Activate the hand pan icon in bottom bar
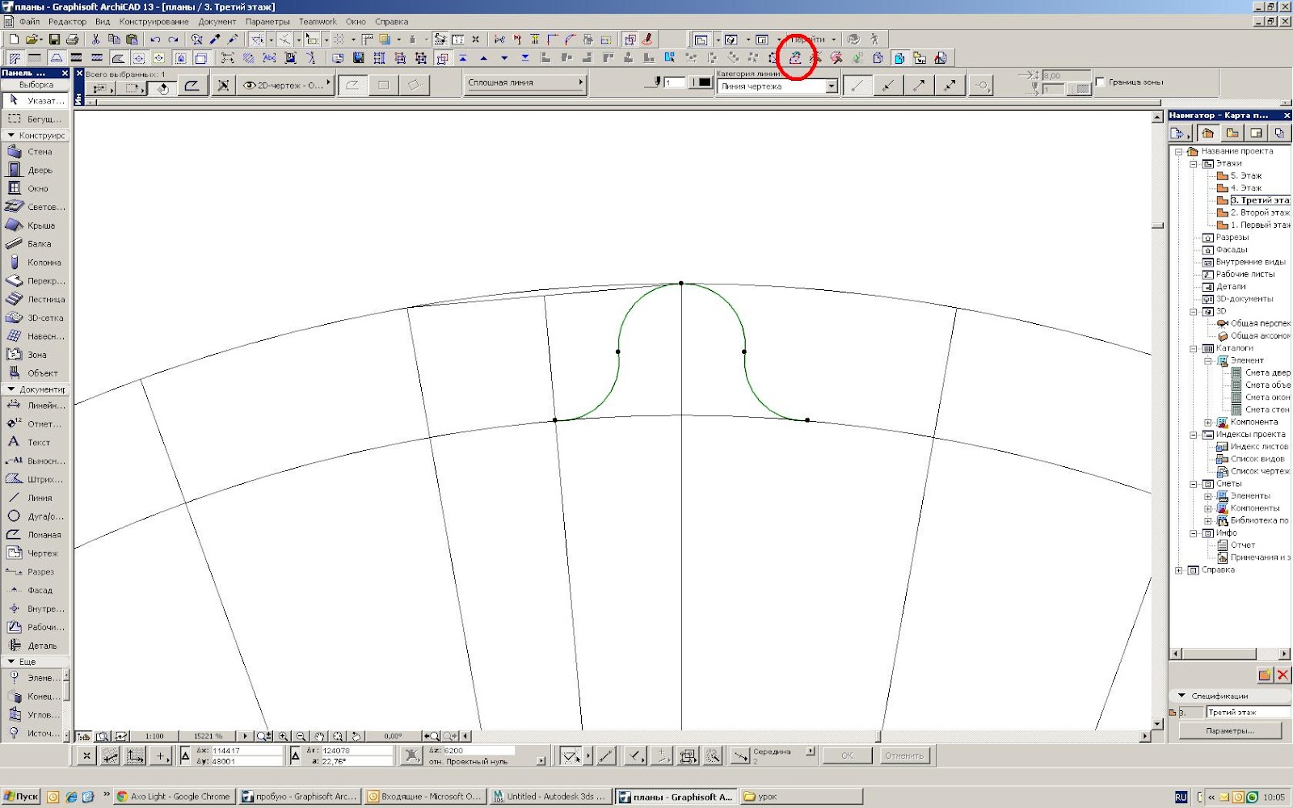1293x808 pixels. pyautogui.click(x=320, y=736)
